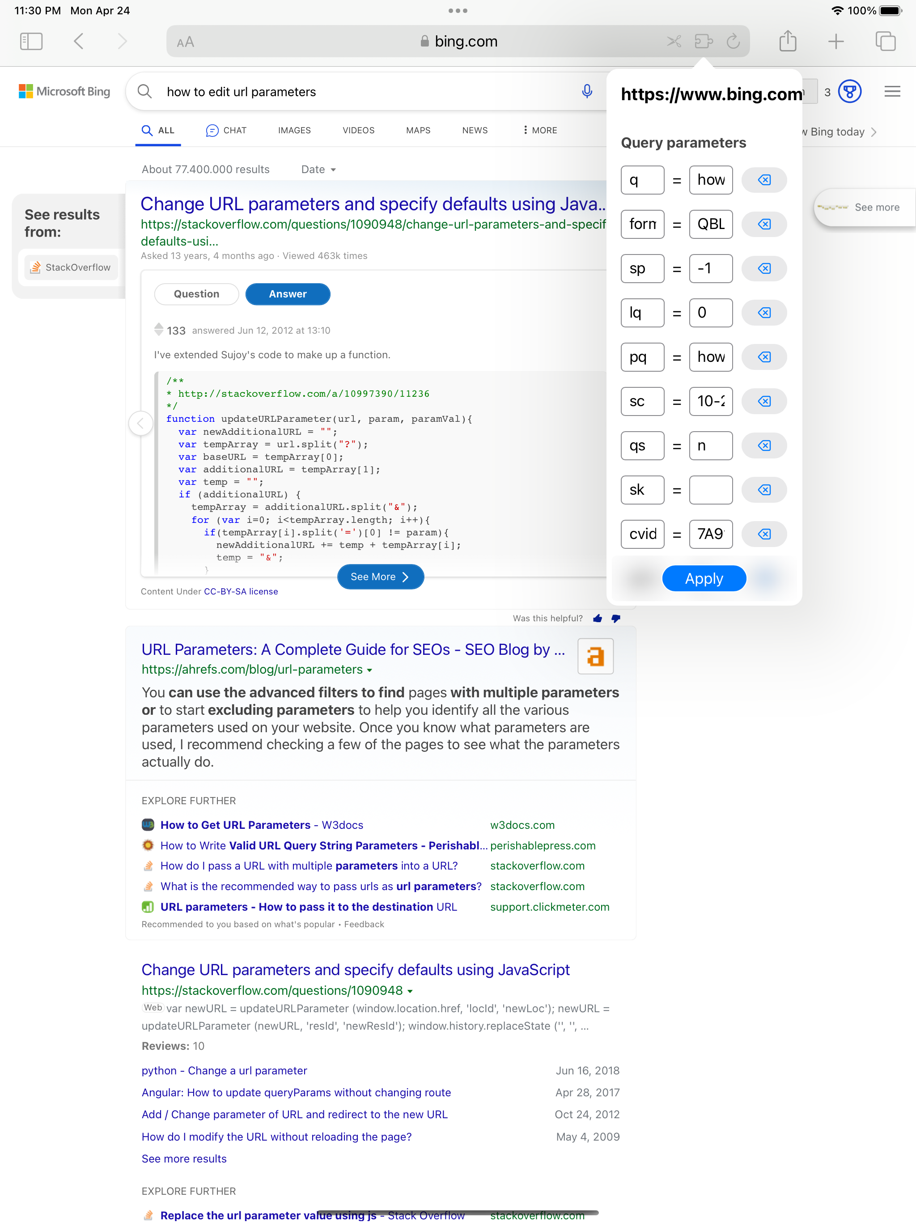The image size is (916, 1222).
Task: Switch to the ALL results tab
Action: [158, 130]
